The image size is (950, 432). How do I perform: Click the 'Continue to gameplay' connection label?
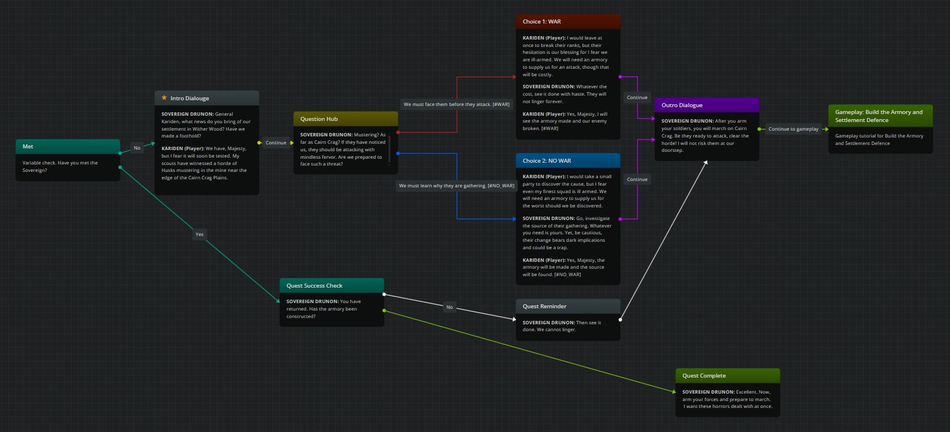[x=793, y=129]
